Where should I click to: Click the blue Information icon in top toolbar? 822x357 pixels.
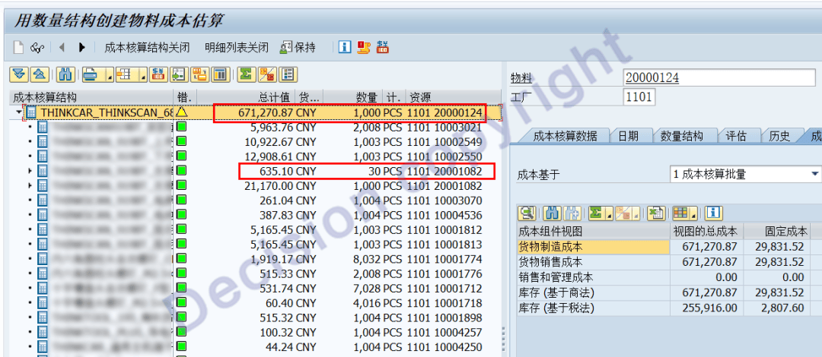345,47
